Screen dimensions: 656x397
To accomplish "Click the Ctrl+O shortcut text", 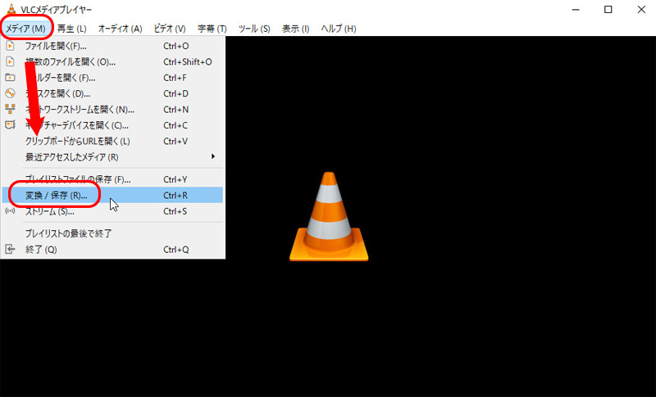I will [x=176, y=46].
